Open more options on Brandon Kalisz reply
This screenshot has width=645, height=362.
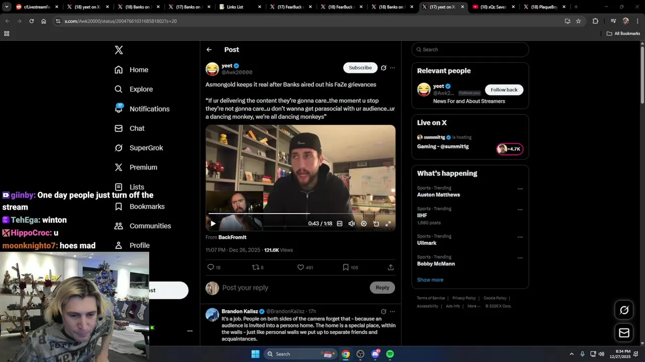[393, 312]
